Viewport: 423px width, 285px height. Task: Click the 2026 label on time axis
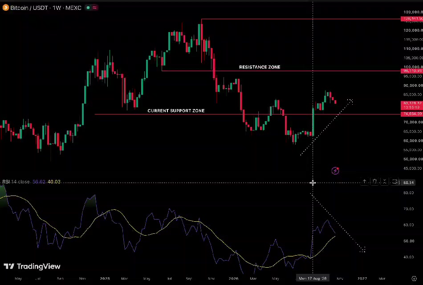tap(234, 278)
